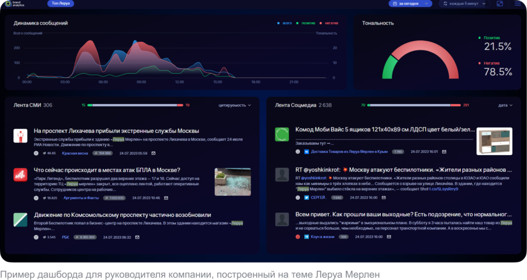
Task: Click sentiment smiley of РБК article
Action: click(x=36, y=237)
